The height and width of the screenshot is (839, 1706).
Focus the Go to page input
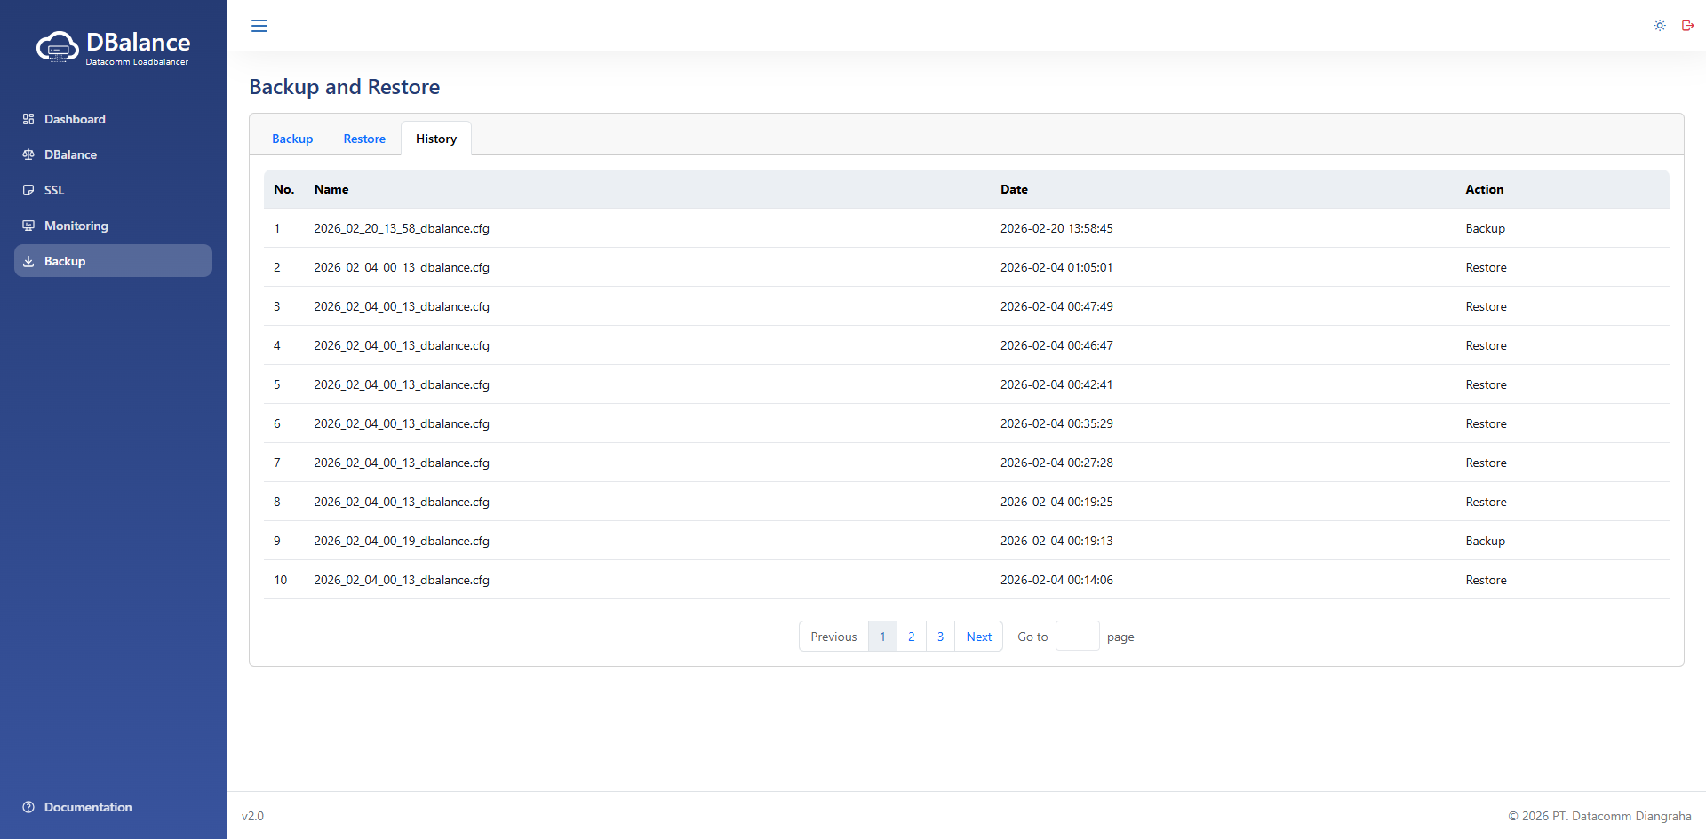[x=1077, y=637]
